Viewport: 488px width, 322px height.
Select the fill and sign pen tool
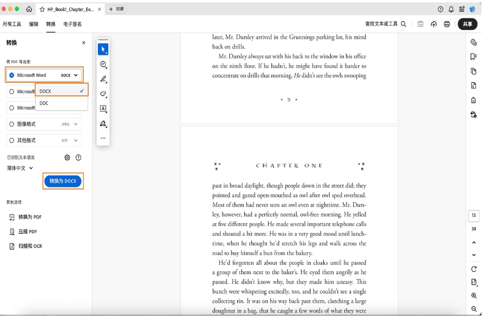click(103, 124)
